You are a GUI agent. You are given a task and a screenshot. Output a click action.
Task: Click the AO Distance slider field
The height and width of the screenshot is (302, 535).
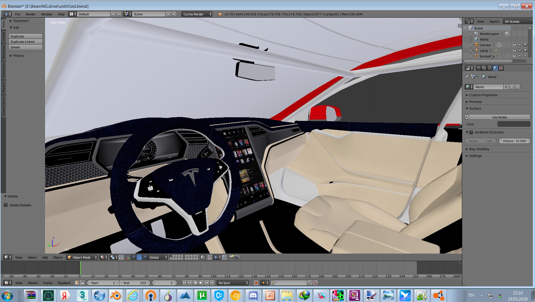coord(514,141)
